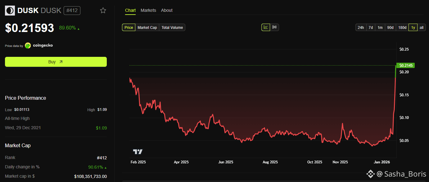Set chart range to 1m
Image resolution: width=429 pixels, height=182 pixels.
(380, 28)
